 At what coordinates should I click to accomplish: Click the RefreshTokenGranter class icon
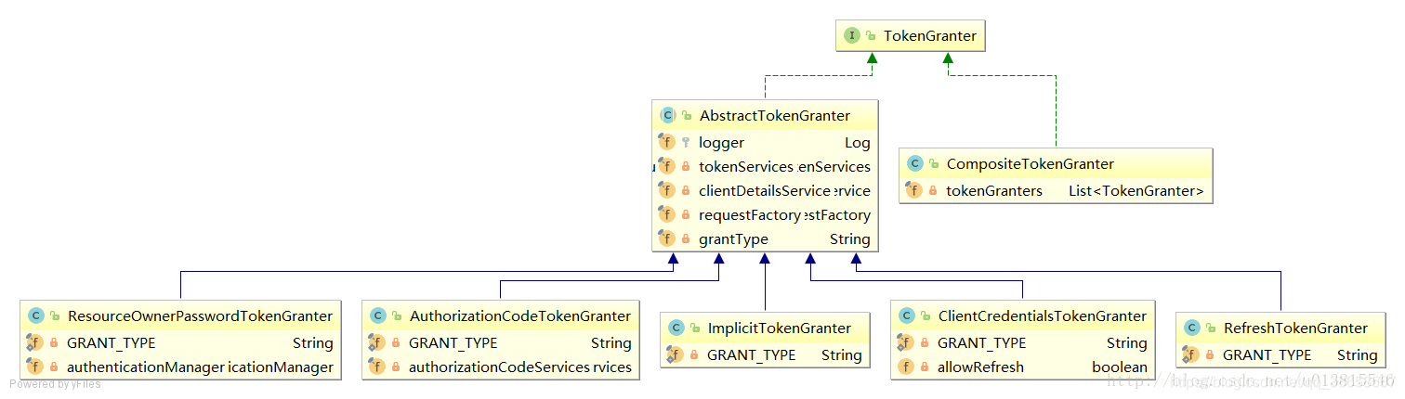(1191, 328)
